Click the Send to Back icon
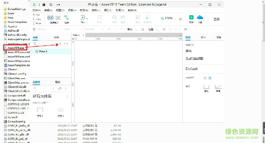Viewport: 265px width, 143px height. (x=123, y=17)
